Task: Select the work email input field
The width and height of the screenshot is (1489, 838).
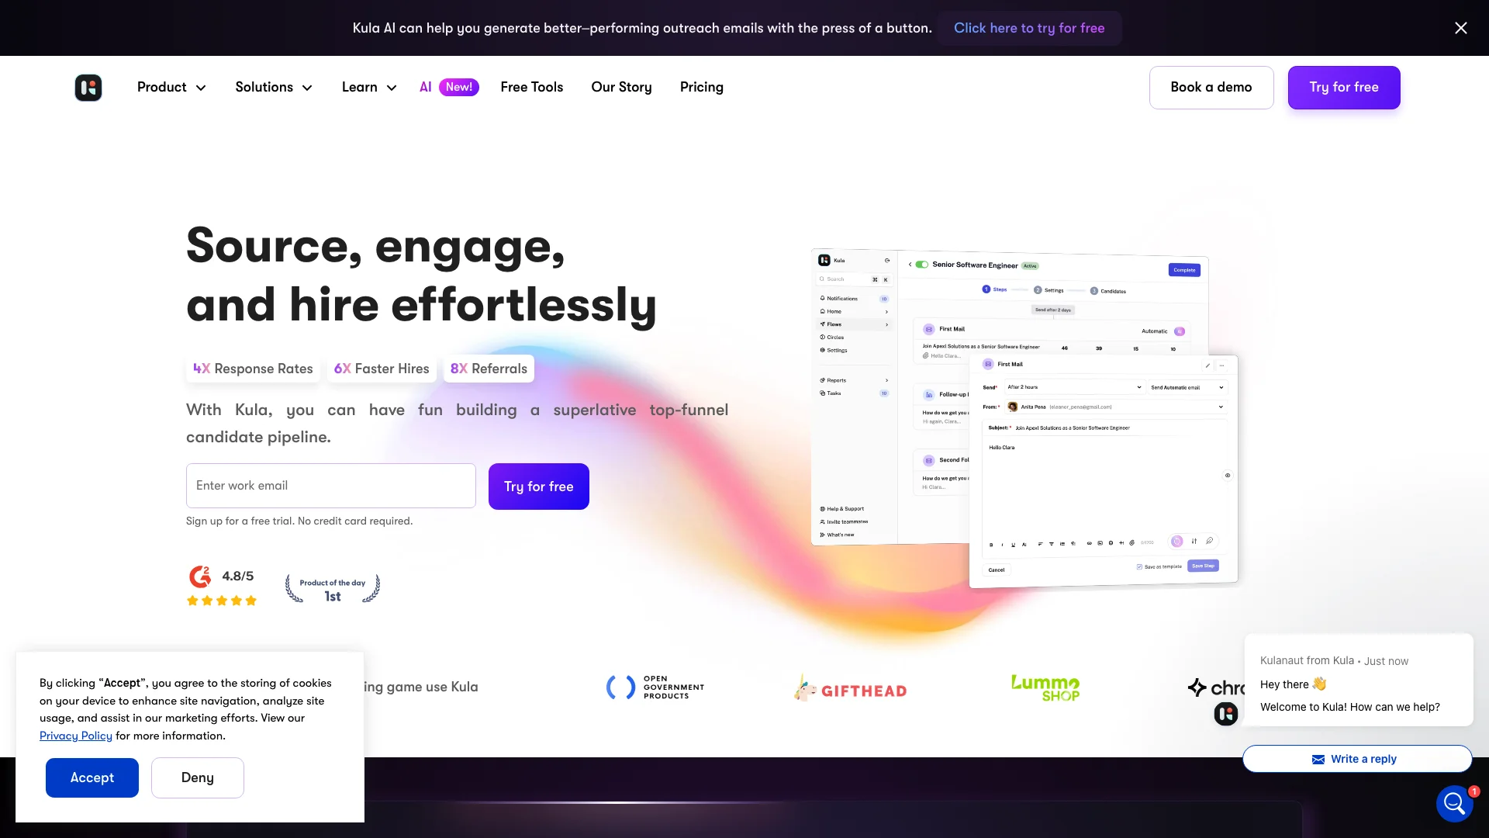Action: 330,485
